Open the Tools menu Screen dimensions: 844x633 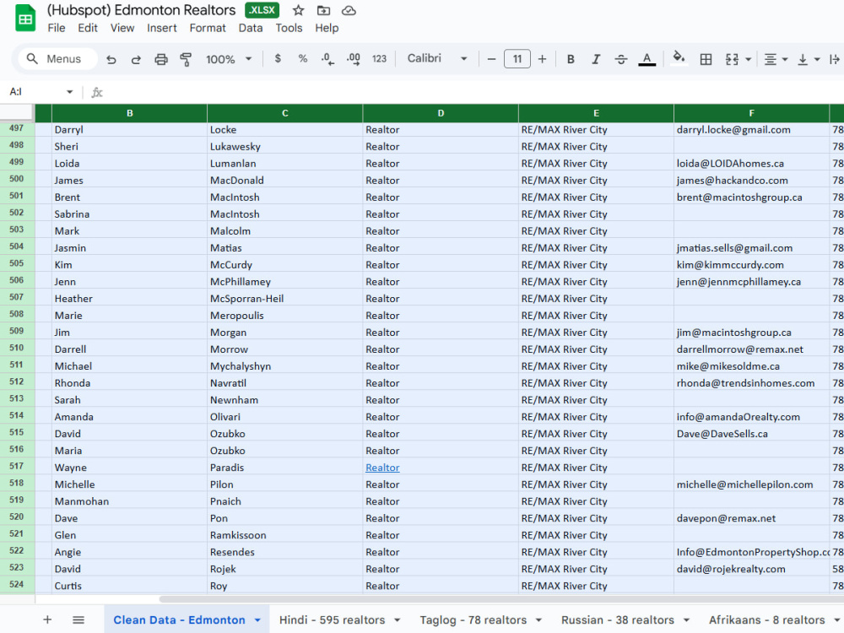289,28
